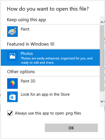Click the "Featured in Windows 10" heading

point(31,44)
